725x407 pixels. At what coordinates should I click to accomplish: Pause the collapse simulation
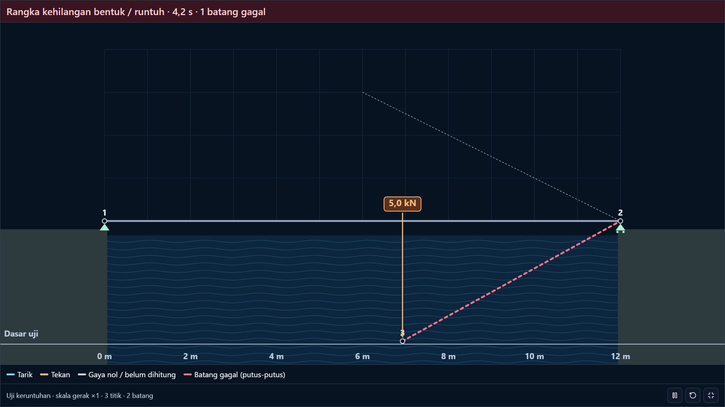(x=675, y=395)
